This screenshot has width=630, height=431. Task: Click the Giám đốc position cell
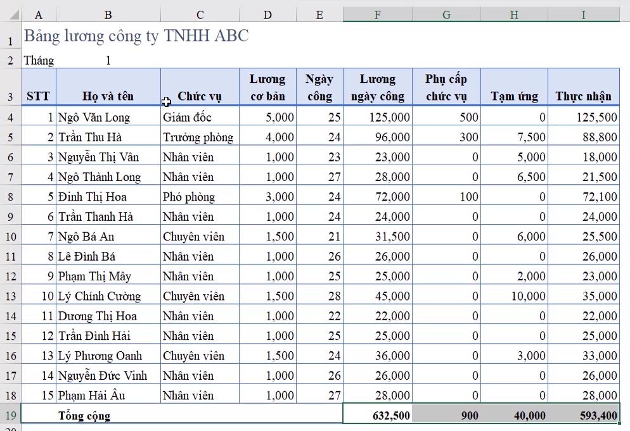[x=200, y=117]
